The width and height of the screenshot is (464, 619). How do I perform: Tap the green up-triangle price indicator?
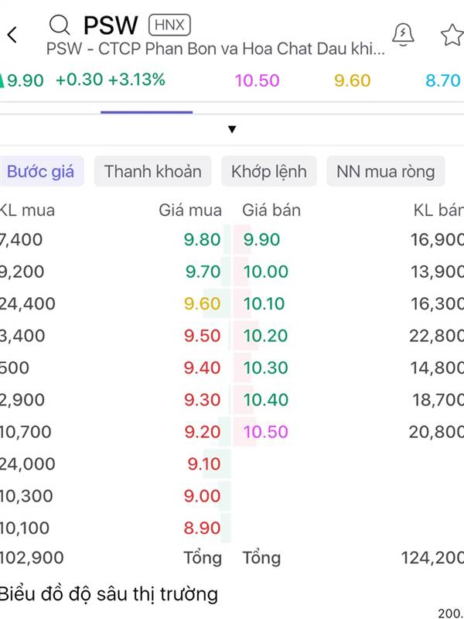(2, 80)
